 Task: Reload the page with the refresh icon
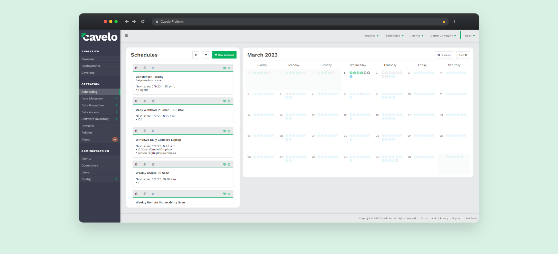(x=143, y=21)
